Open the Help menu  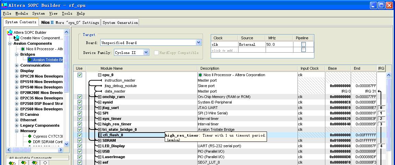pos(81,14)
